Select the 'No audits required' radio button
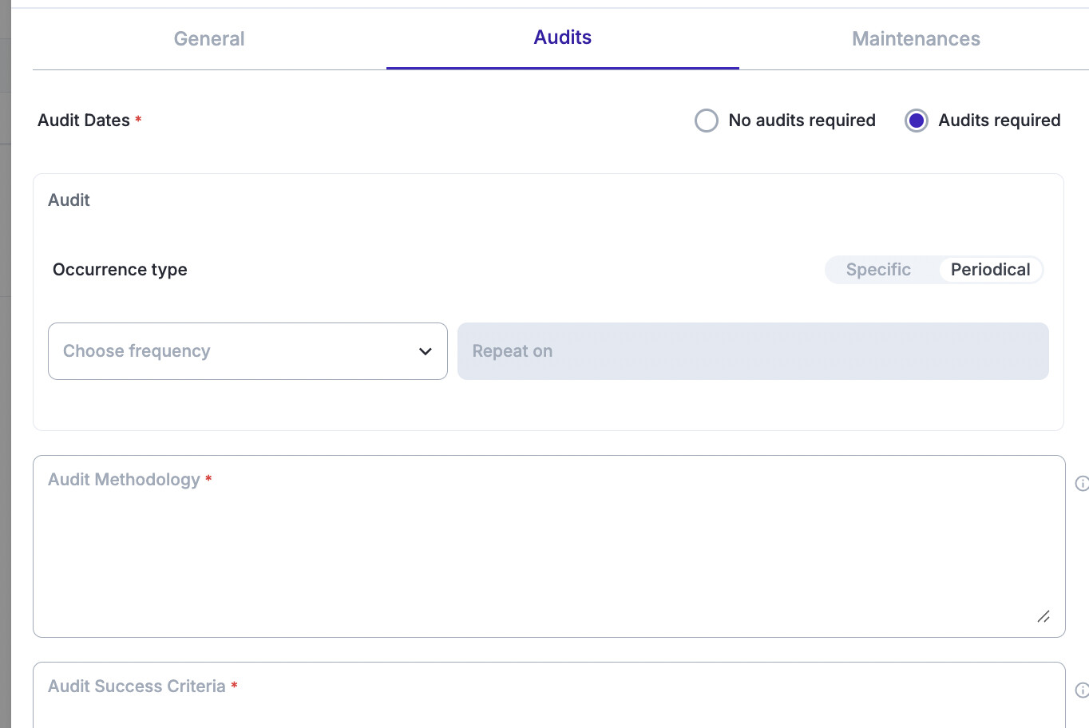The height and width of the screenshot is (728, 1089). click(x=707, y=121)
